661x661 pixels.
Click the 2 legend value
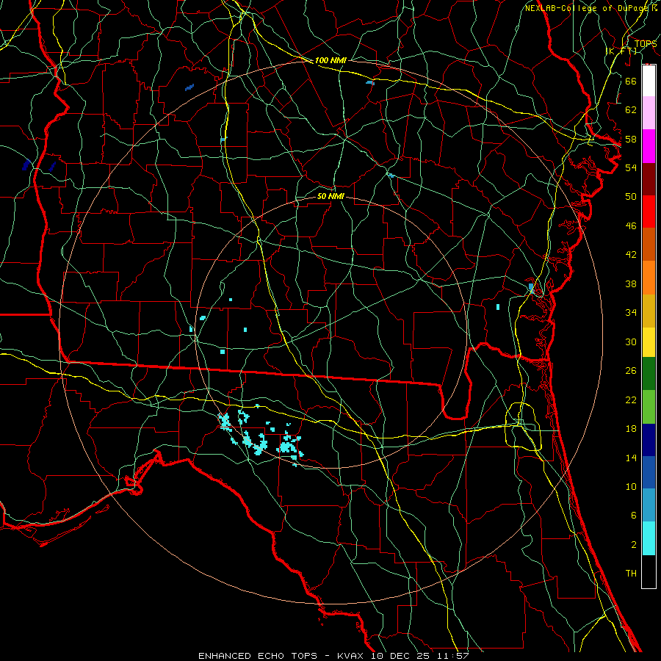pyautogui.click(x=634, y=545)
